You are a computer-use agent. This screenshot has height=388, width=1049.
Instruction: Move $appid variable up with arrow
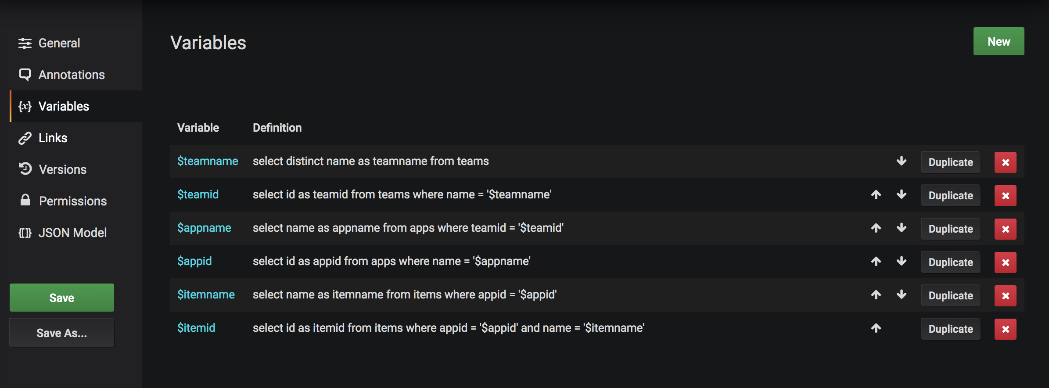point(876,261)
